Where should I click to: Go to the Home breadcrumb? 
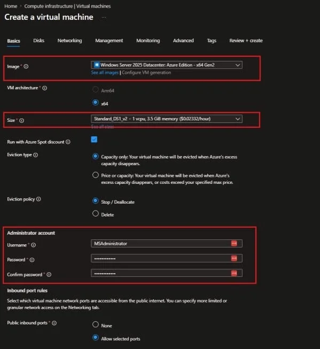(11, 6)
